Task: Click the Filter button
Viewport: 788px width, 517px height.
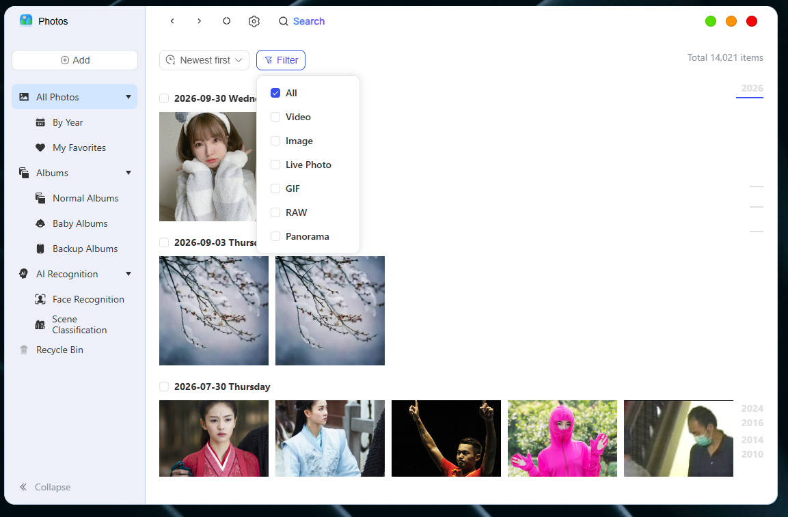Action: pos(281,60)
